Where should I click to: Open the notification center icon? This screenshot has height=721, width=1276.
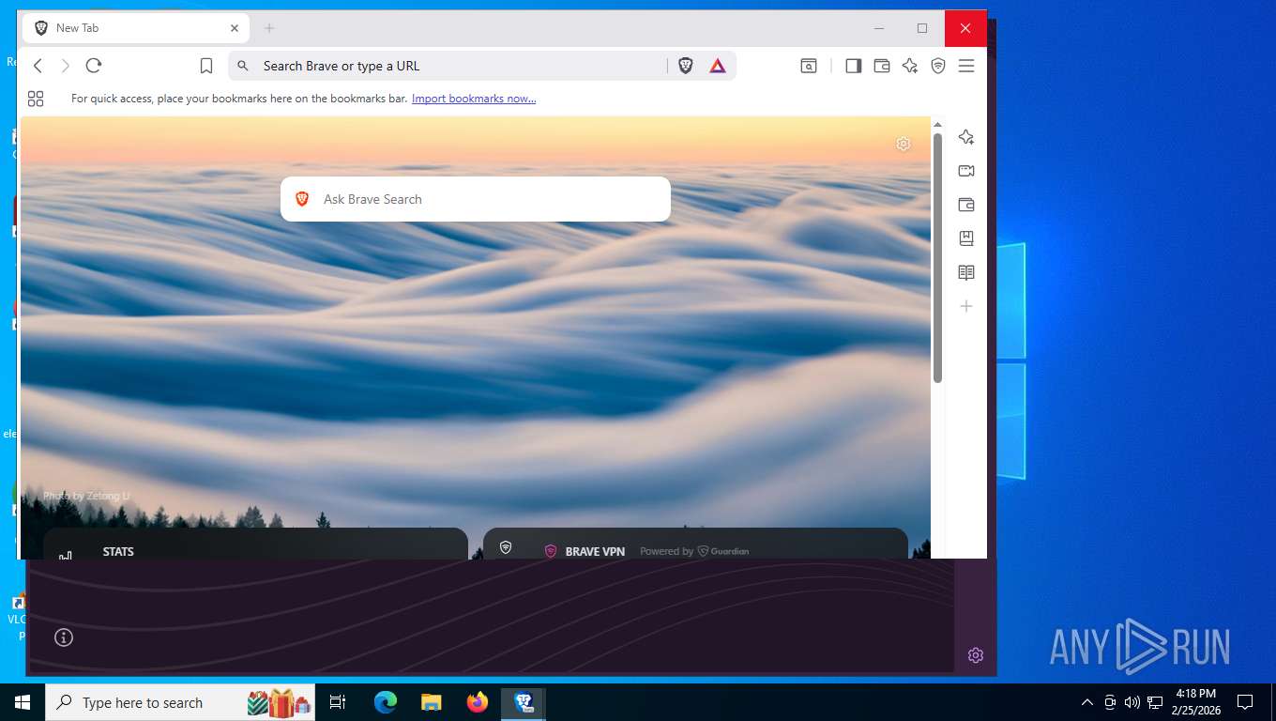(1245, 702)
